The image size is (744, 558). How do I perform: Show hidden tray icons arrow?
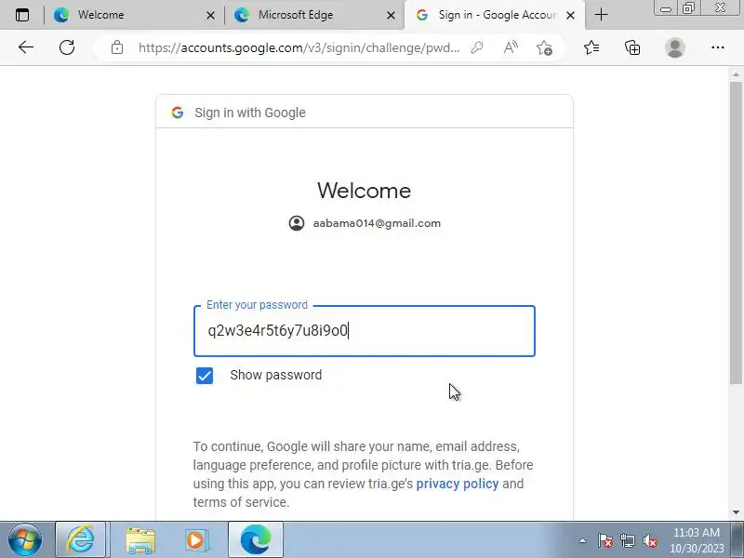point(583,540)
